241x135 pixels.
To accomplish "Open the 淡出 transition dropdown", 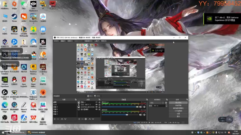I will [x=157, y=103].
